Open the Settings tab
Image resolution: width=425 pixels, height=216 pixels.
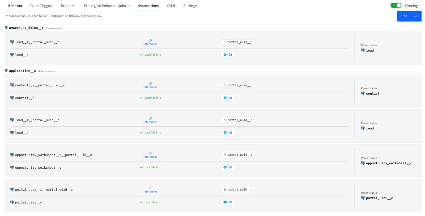click(190, 6)
